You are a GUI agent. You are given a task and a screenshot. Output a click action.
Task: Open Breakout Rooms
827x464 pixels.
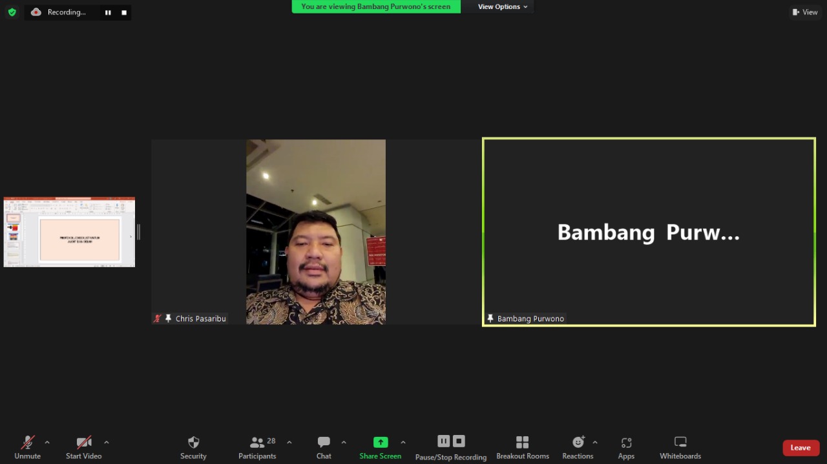click(522, 447)
